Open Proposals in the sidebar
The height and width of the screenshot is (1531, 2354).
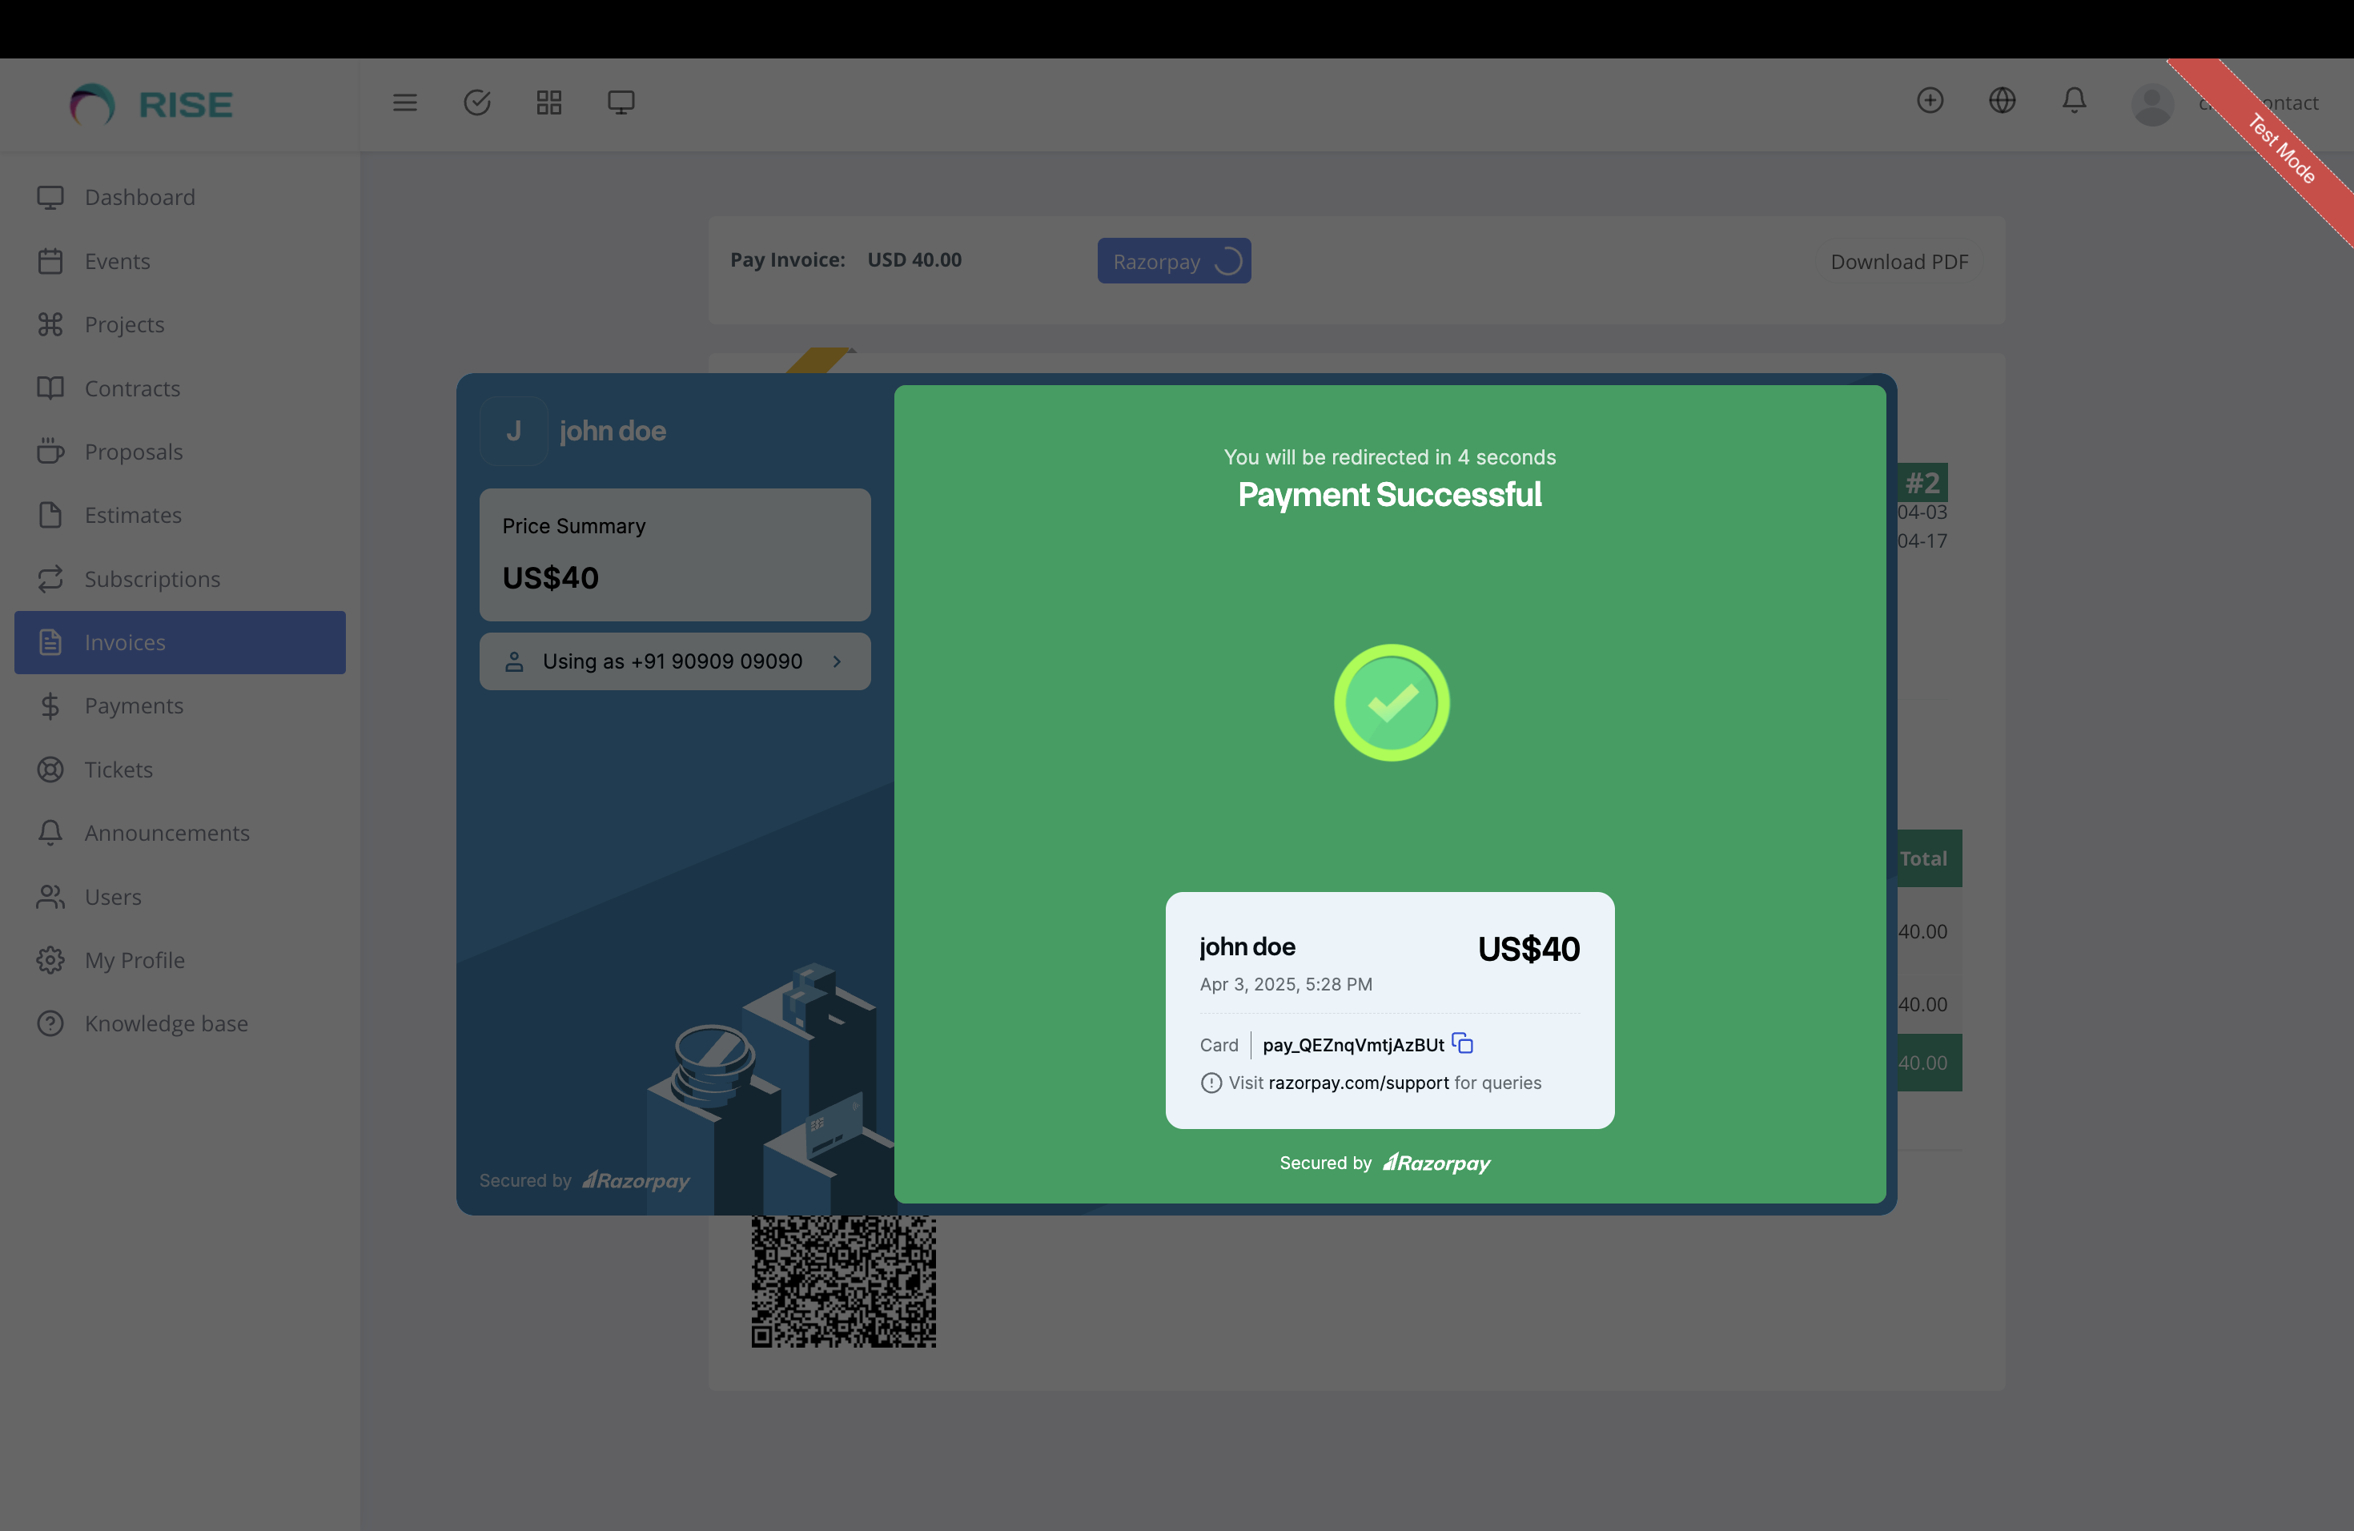(180, 451)
